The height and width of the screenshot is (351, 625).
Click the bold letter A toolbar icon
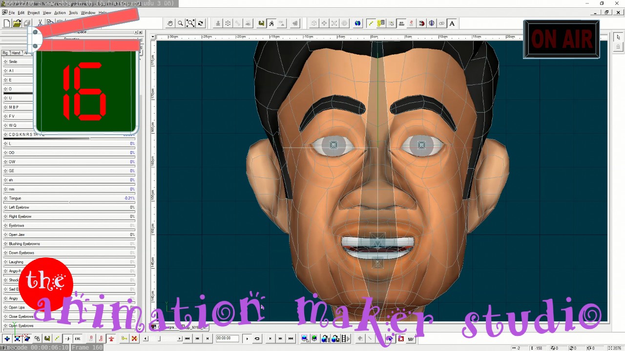[x=452, y=23]
